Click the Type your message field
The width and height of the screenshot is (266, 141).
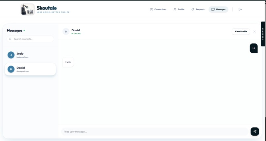[155, 132]
